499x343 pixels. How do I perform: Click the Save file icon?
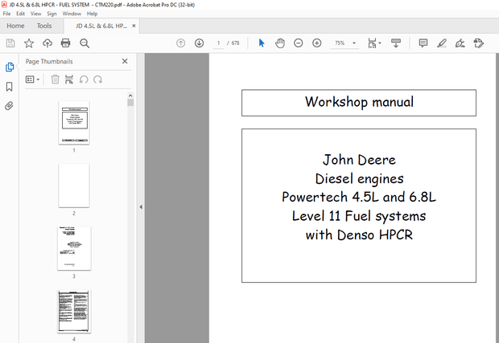point(10,43)
